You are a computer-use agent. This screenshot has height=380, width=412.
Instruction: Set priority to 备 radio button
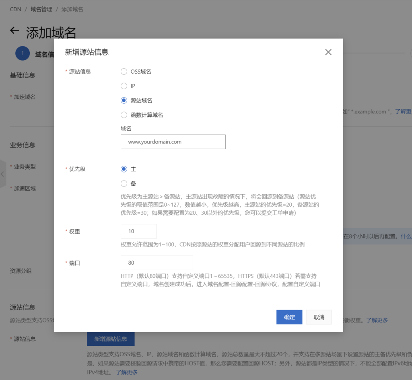pos(124,184)
